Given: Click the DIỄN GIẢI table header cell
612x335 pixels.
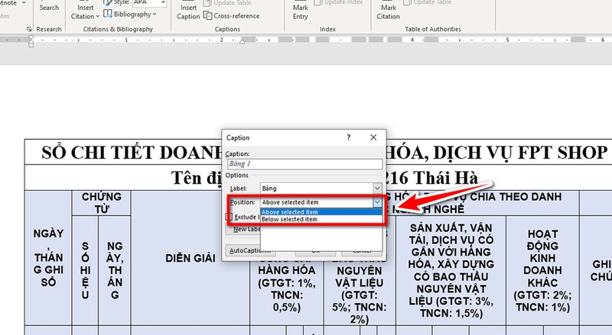Looking at the screenshot, I should click(190, 258).
